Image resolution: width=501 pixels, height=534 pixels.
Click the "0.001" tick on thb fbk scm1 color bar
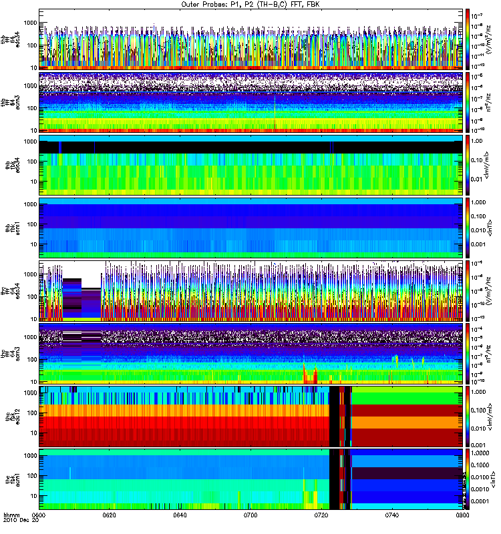point(478,244)
